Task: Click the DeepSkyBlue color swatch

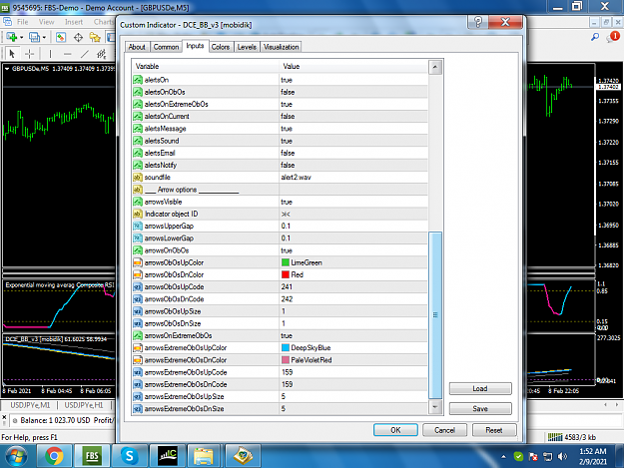Action: [x=286, y=347]
